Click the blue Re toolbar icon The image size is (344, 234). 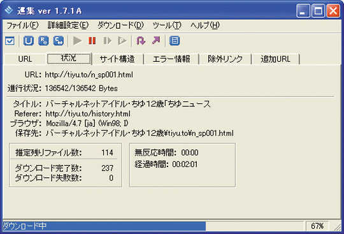point(43,41)
